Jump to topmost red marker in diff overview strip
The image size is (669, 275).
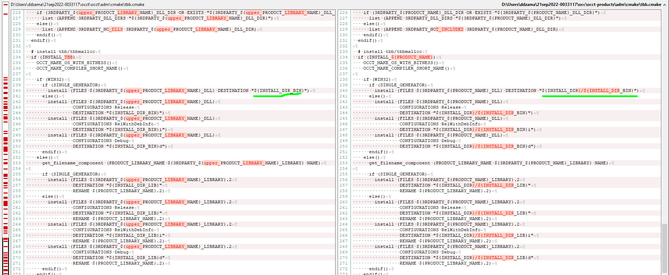point(5,14)
